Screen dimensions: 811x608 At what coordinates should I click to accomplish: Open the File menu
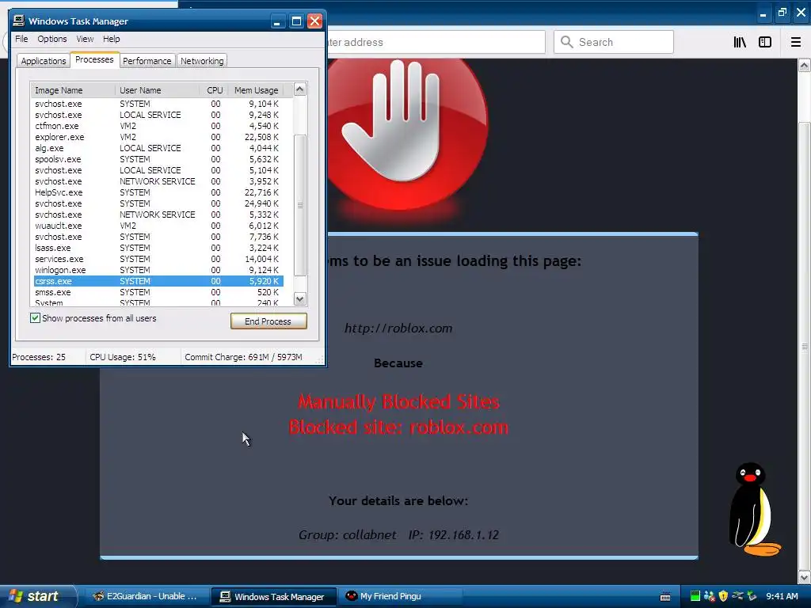click(x=21, y=39)
